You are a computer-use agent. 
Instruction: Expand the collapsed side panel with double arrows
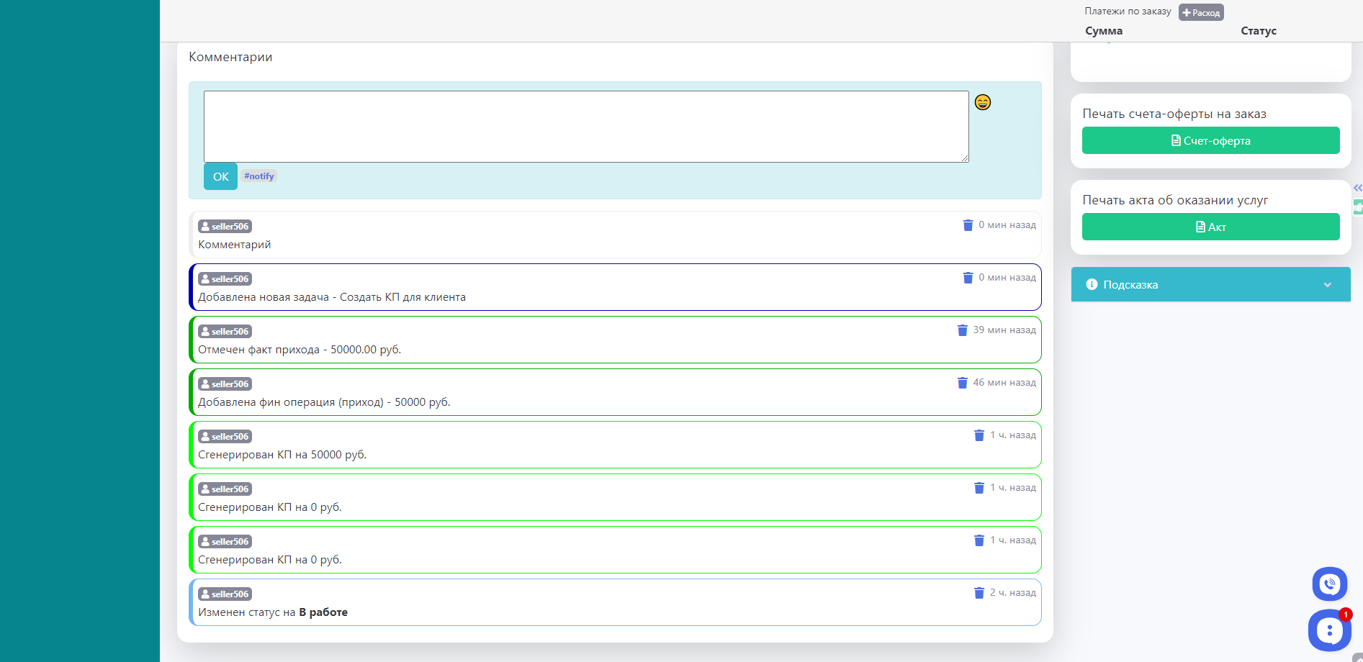coord(1357,188)
